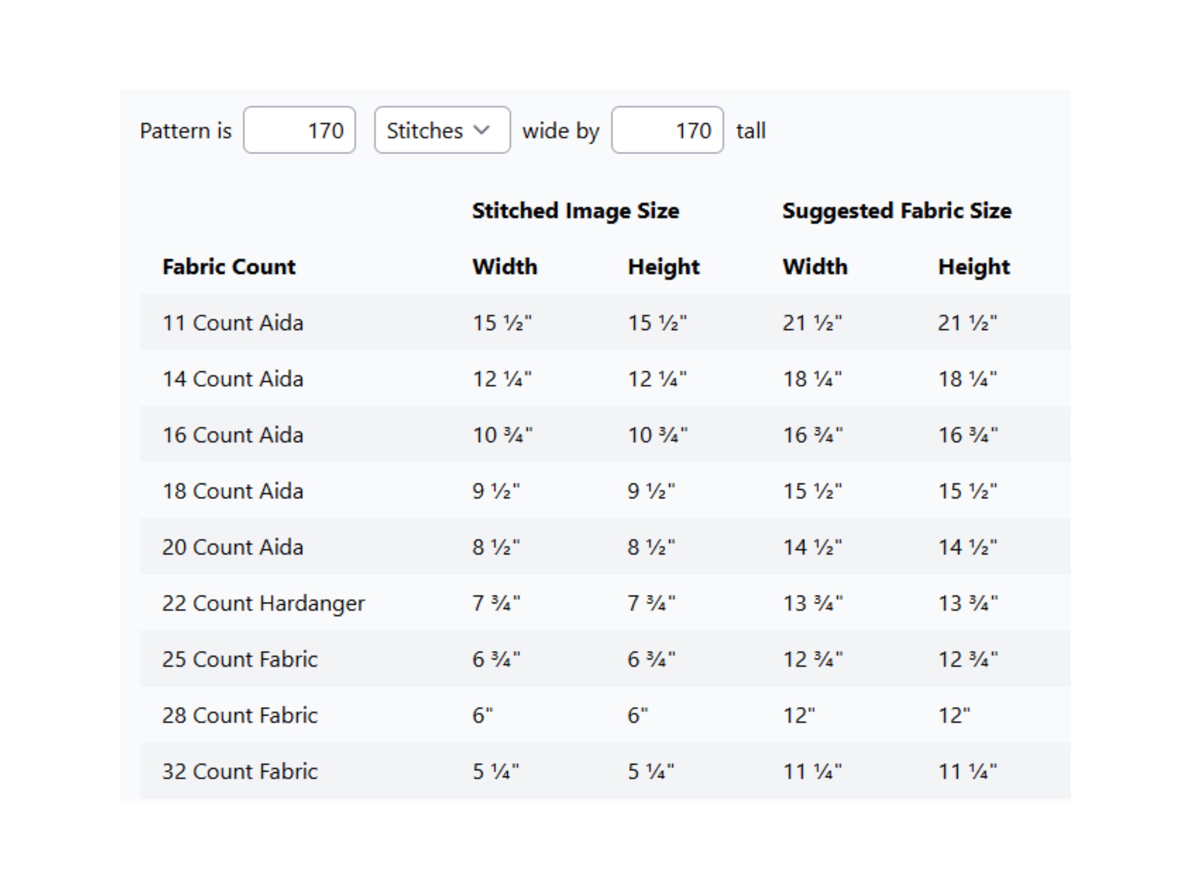Screen dimensions: 1190x892
Task: Click 18 Count Aida suggested fabric height 15 ½"
Action: 968,491
